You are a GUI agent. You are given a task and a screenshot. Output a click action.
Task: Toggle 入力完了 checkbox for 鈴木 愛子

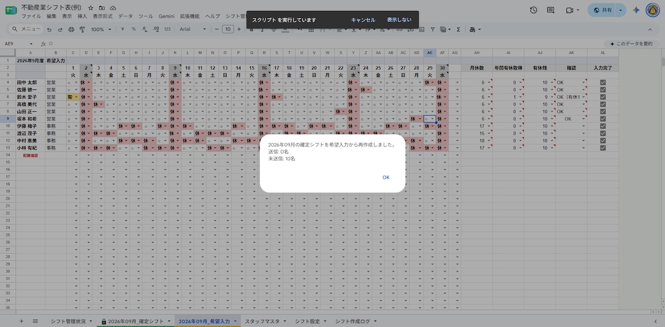click(603, 97)
